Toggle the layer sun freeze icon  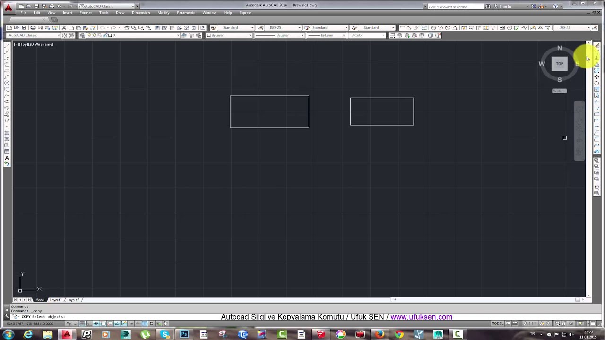coord(95,35)
